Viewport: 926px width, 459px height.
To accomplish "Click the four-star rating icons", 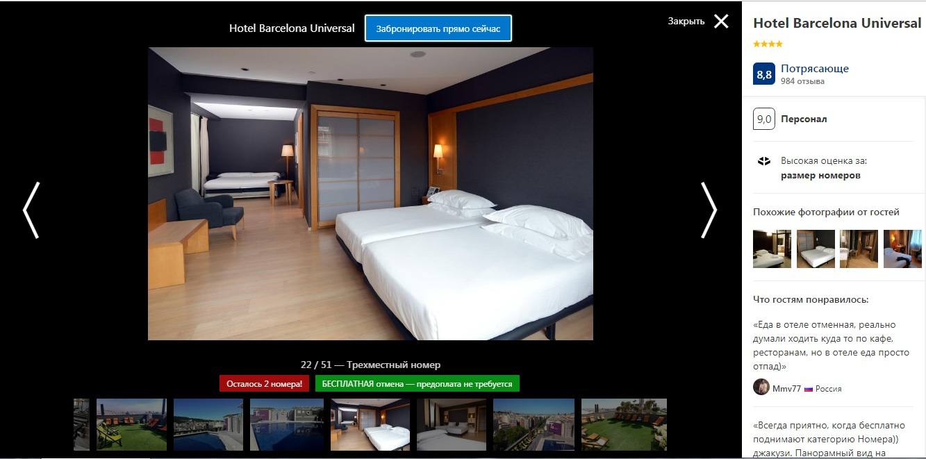I will tap(768, 44).
